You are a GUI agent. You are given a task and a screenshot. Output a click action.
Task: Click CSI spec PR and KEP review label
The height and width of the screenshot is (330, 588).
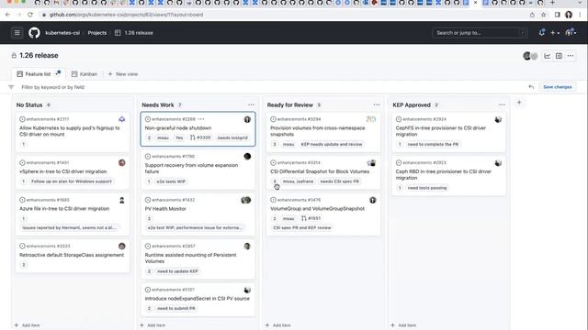[302, 227]
